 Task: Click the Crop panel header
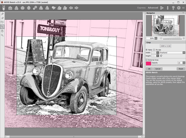click(x=166, y=43)
